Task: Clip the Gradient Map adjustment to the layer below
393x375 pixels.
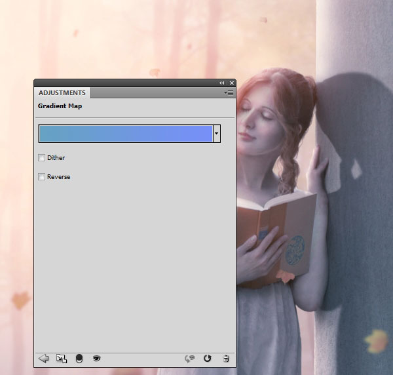Action: (x=79, y=359)
